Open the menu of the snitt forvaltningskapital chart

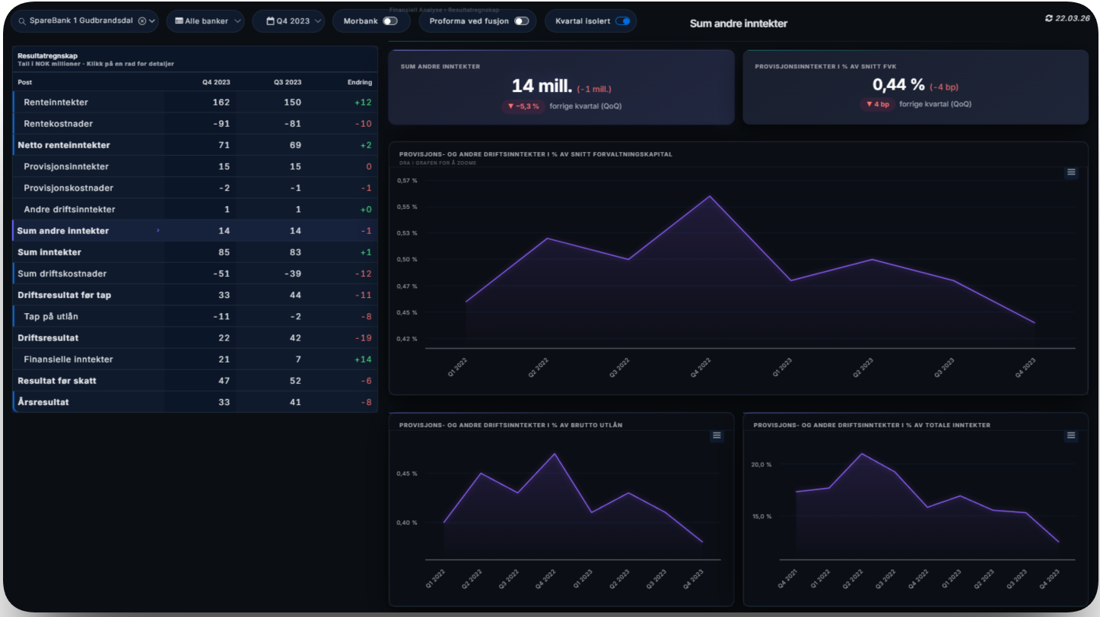1071,172
